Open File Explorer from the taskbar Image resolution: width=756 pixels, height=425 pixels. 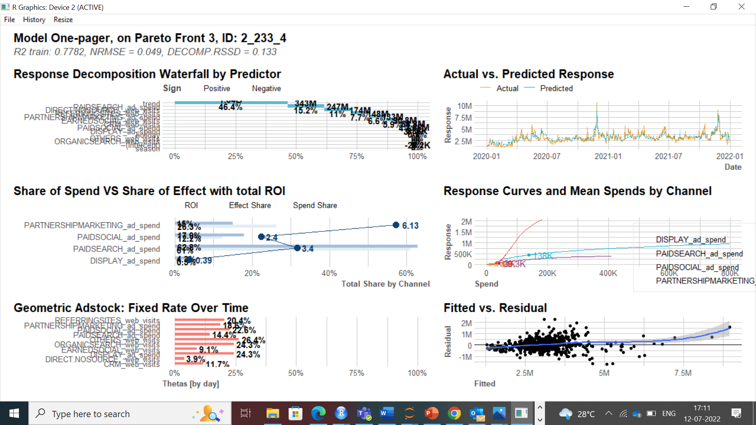click(x=272, y=413)
